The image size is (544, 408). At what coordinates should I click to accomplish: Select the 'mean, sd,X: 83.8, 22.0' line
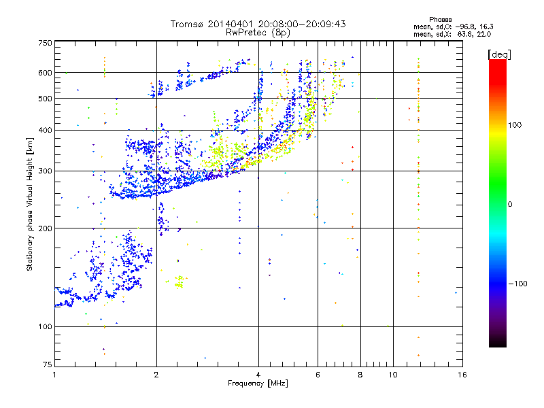pos(452,34)
